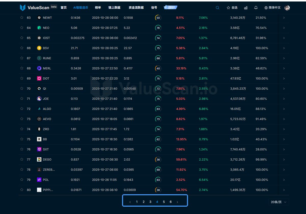Star NEWT as favorite
This screenshot has height=214, width=306.
point(22,18)
